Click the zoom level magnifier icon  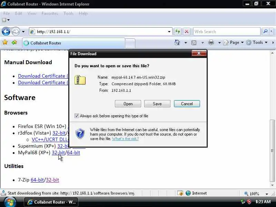[x=246, y=194]
